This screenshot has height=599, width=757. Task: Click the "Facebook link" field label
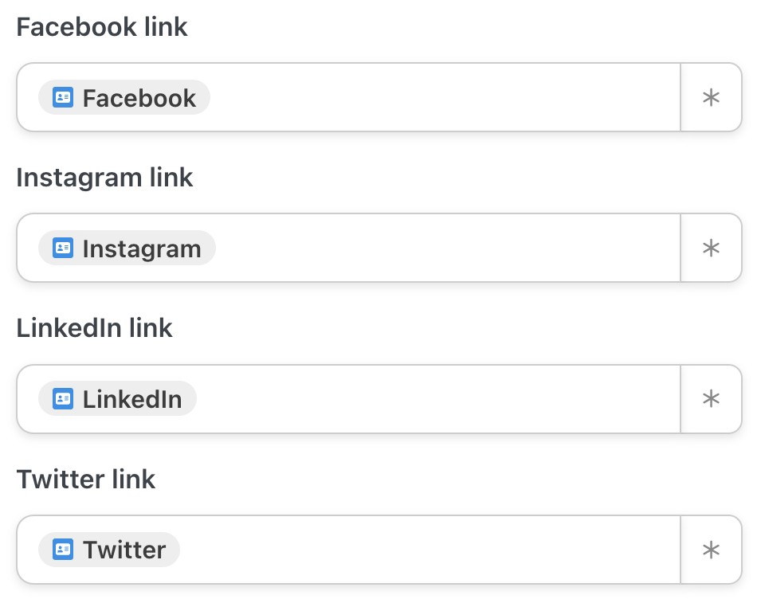click(x=102, y=27)
